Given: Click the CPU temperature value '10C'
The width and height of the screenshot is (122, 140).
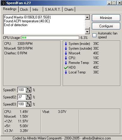Looking at the screenshot, I should pyautogui.click(x=96, y=58).
